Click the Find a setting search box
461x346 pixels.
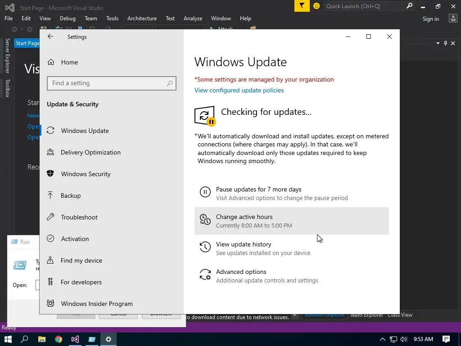(x=112, y=83)
